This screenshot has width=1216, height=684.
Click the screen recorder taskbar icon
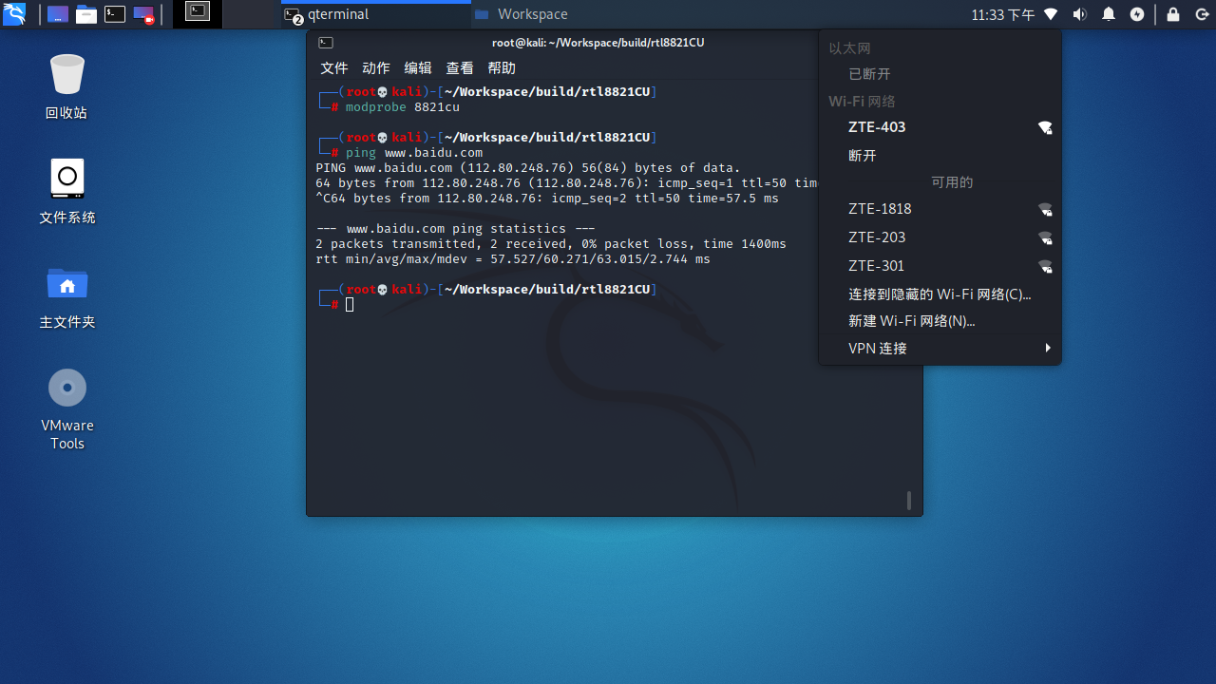click(143, 13)
